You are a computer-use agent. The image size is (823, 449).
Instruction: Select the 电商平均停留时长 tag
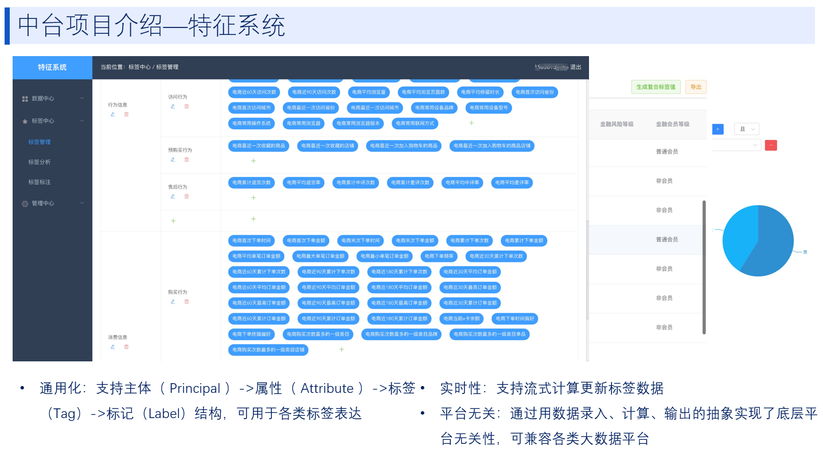[481, 92]
